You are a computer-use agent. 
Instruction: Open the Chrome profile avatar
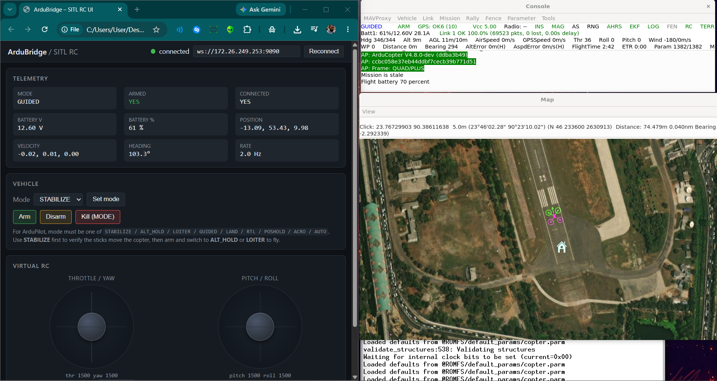click(331, 29)
